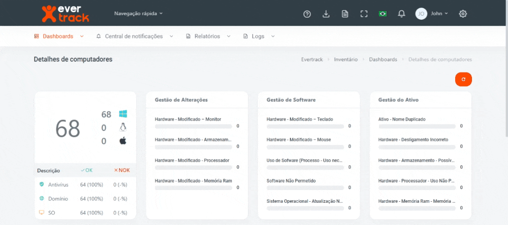Click the Evertrack logo
This screenshot has height=225, width=508.
(x=65, y=13)
